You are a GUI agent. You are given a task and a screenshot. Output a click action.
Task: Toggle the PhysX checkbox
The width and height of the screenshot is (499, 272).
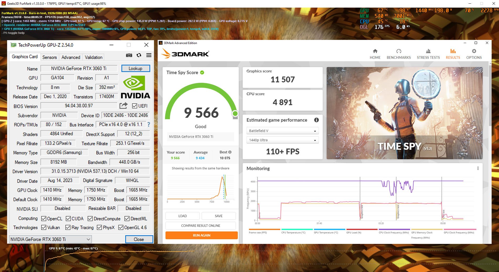(99, 227)
